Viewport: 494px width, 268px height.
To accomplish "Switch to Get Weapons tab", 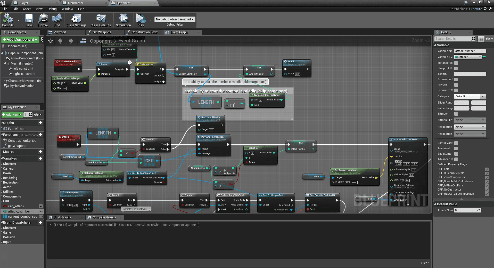I will click(x=102, y=32).
